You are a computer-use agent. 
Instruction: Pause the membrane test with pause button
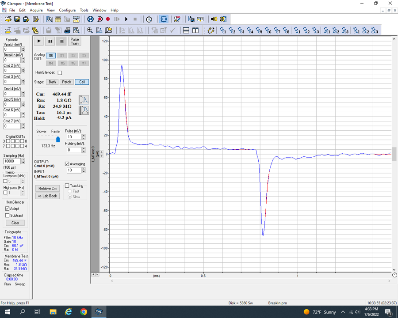tap(50, 41)
